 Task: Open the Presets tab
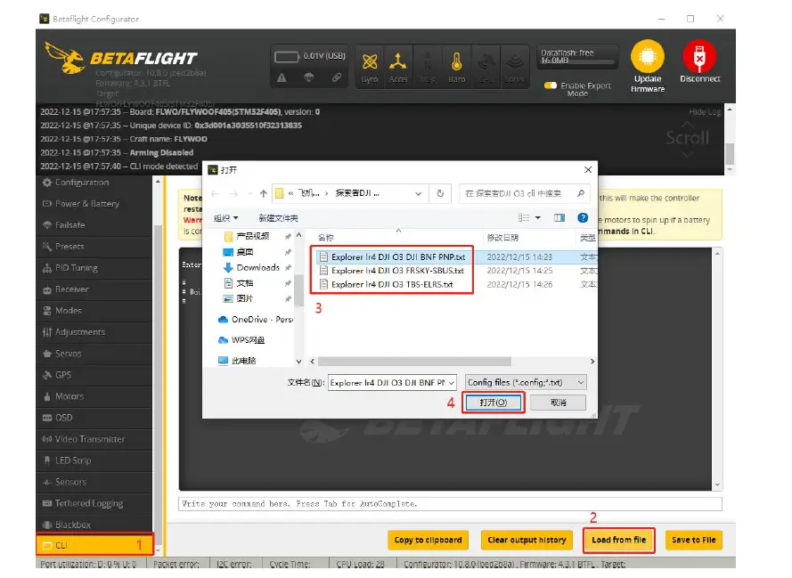click(94, 247)
